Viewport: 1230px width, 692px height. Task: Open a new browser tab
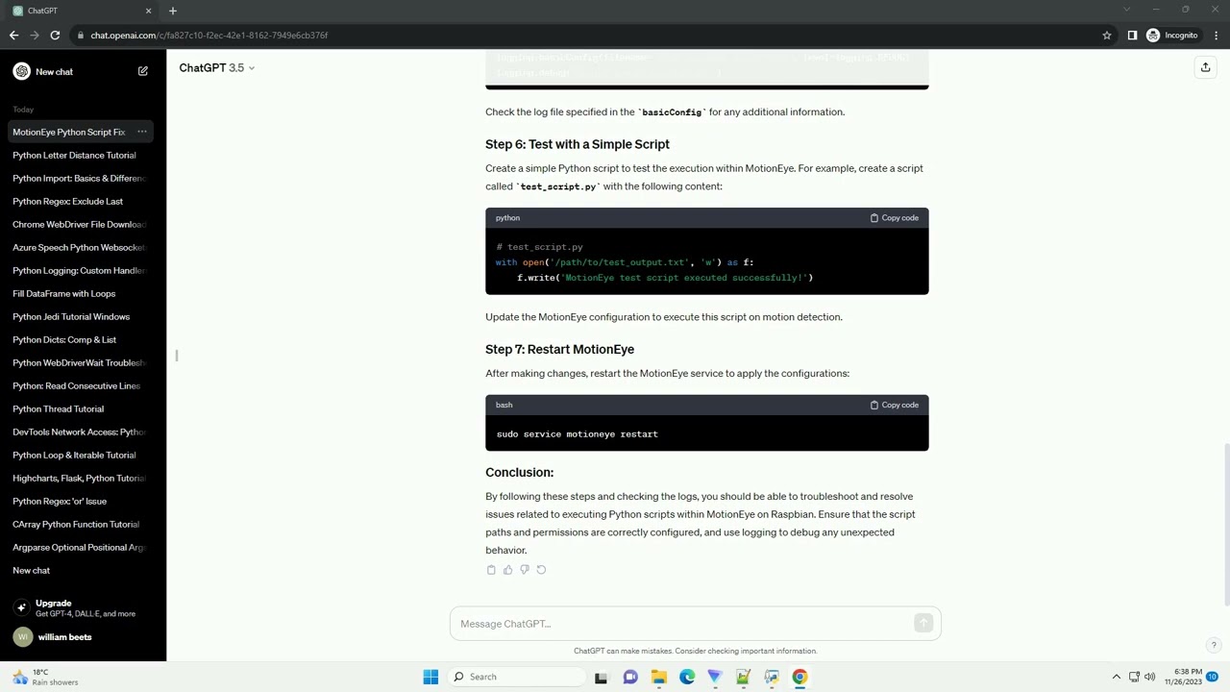[173, 11]
